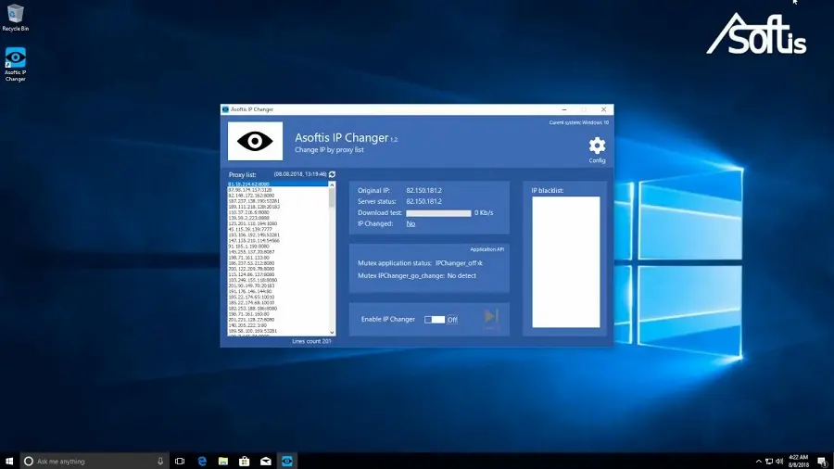834x469 pixels.
Task: Click the proxy list timestamp 08.08.2018
Action: (x=300, y=174)
